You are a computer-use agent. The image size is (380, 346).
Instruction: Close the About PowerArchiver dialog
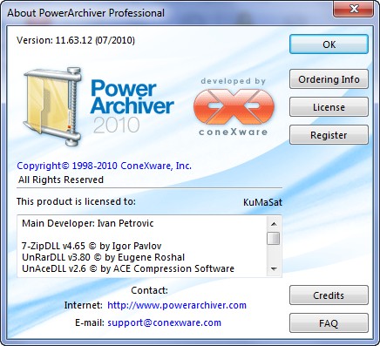point(354,10)
